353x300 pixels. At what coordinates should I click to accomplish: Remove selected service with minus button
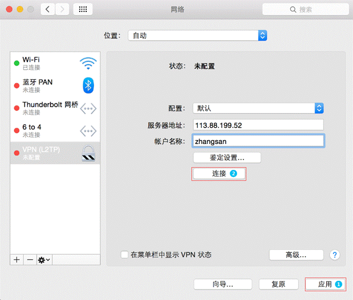click(30, 260)
